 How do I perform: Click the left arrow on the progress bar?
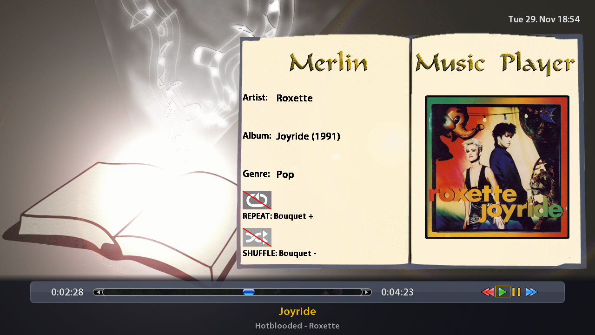pyautogui.click(x=98, y=292)
